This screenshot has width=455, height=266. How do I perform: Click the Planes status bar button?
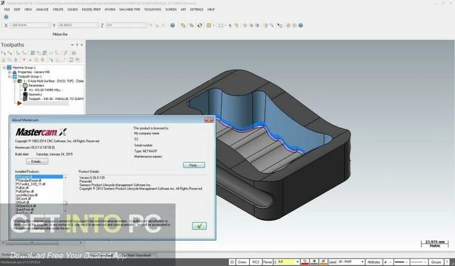[267, 262]
